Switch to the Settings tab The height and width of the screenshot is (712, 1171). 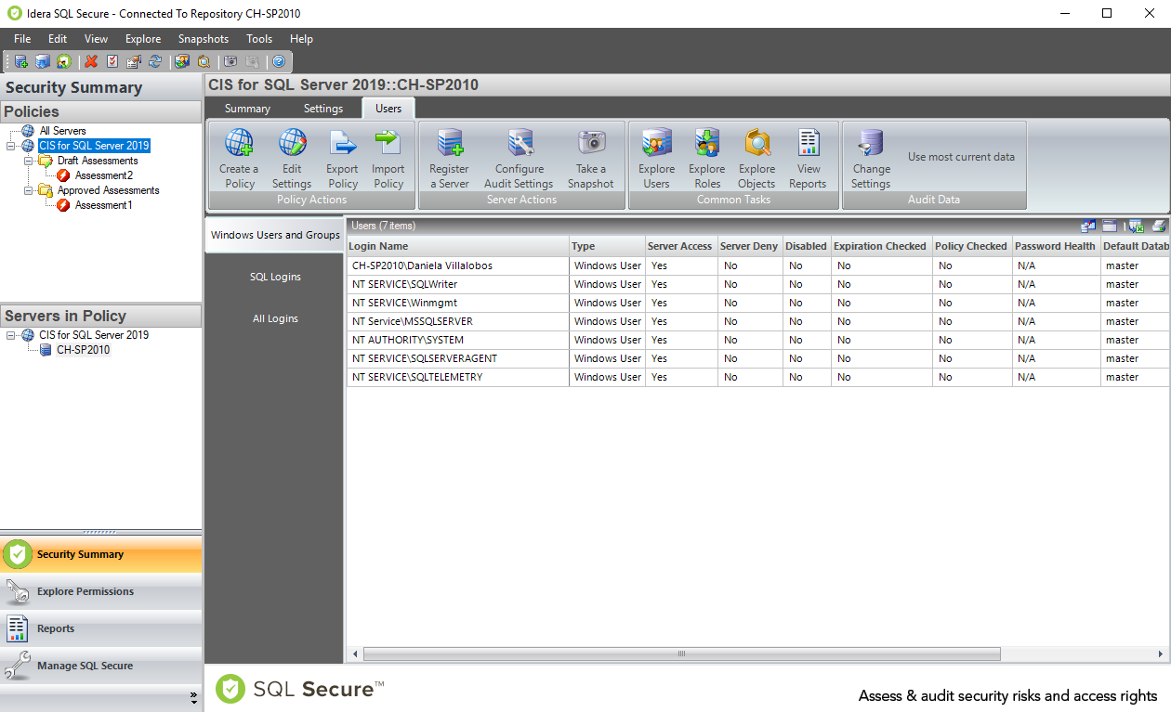point(323,109)
